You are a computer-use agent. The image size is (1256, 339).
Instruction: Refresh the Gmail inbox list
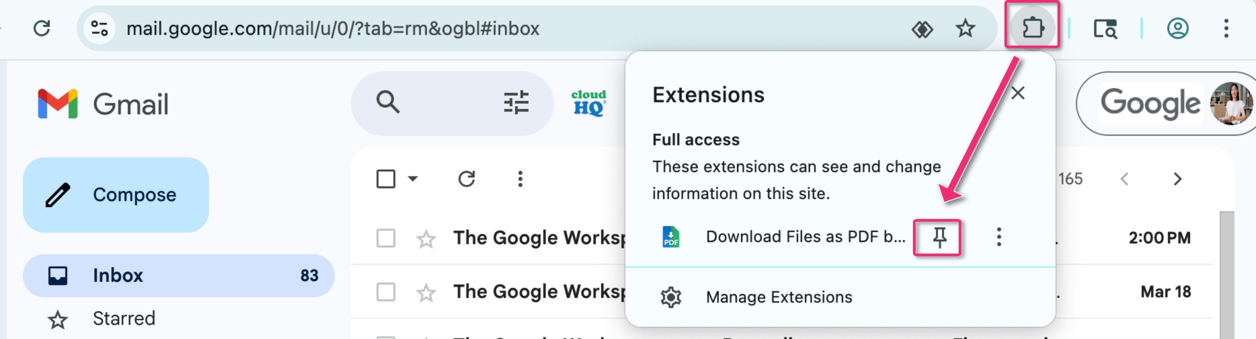[467, 179]
